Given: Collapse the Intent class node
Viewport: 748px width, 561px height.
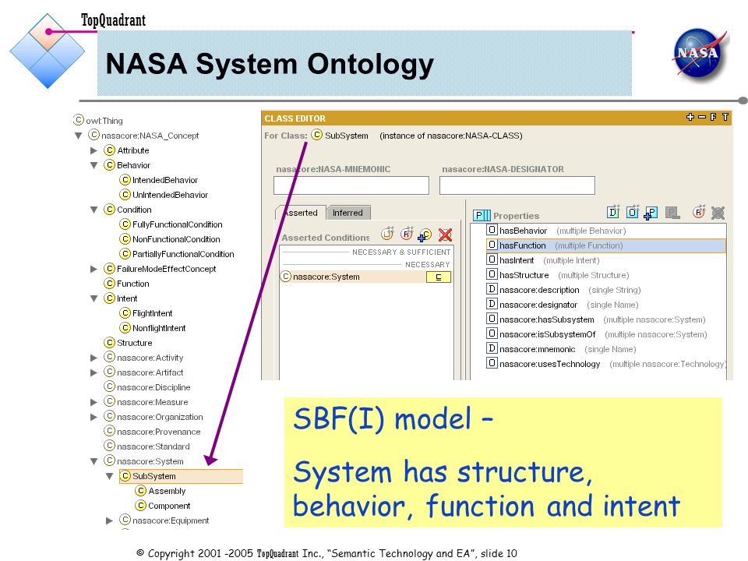Looking at the screenshot, I should pos(94,298).
